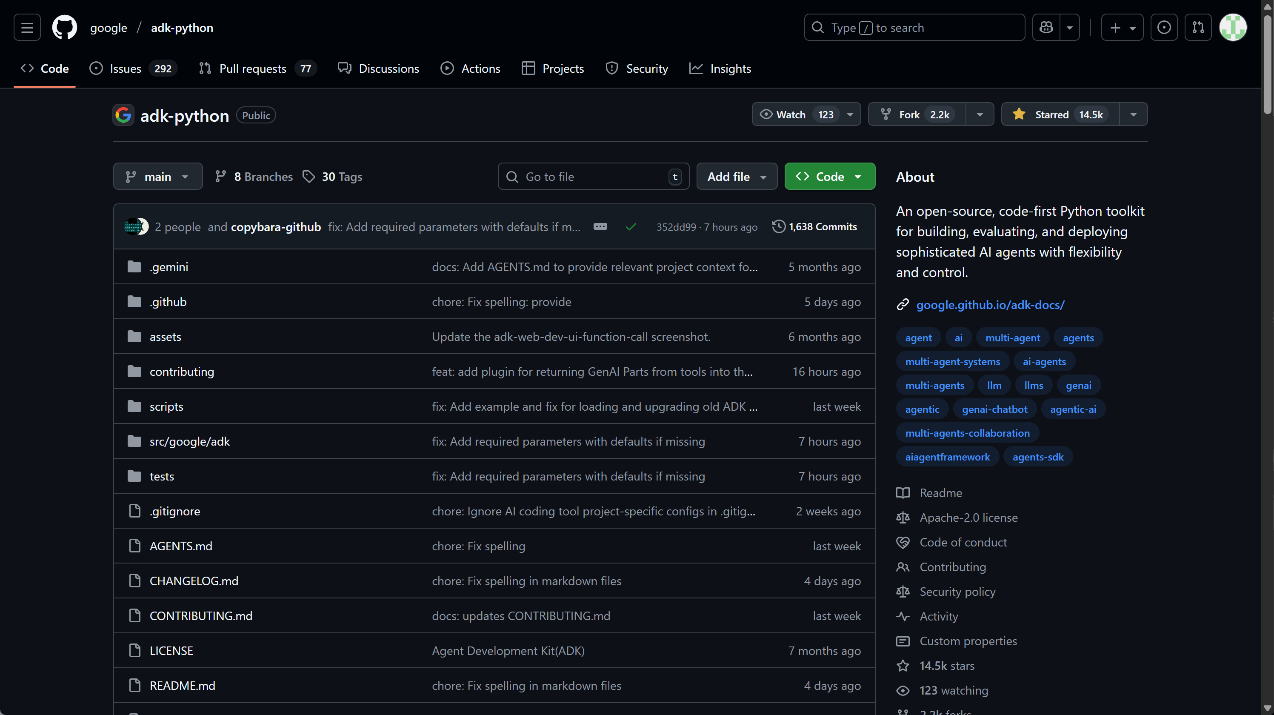The height and width of the screenshot is (715, 1274).
Task: Click the scripts folder icon
Action: pos(134,406)
